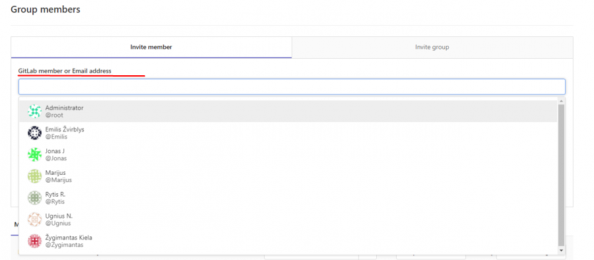Select @Ugnius member option
Image resolution: width=594 pixels, height=260 pixels.
point(288,220)
